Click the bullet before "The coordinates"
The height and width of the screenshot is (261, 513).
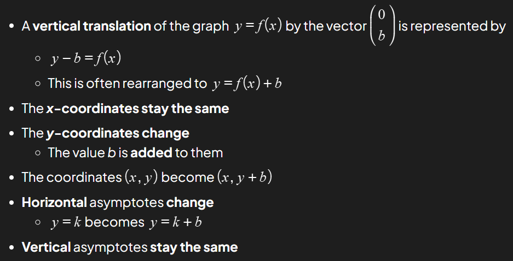[11, 178]
